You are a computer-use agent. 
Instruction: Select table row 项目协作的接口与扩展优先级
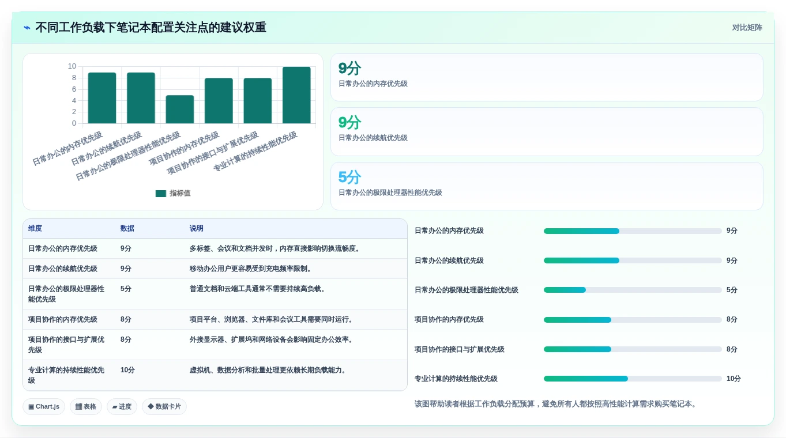[215, 345]
